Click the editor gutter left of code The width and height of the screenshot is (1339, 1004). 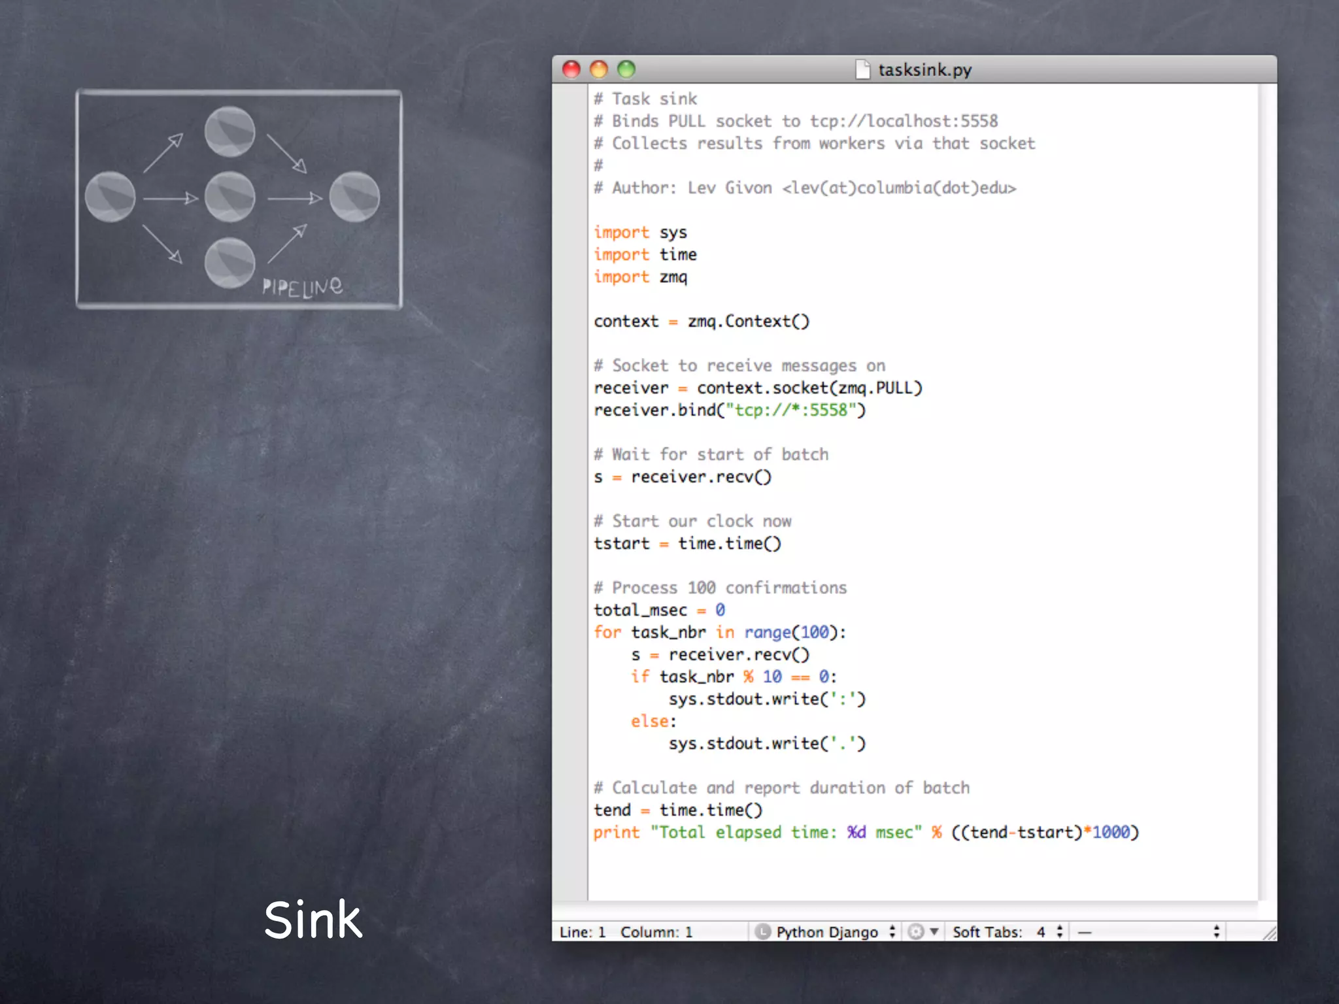(x=570, y=490)
